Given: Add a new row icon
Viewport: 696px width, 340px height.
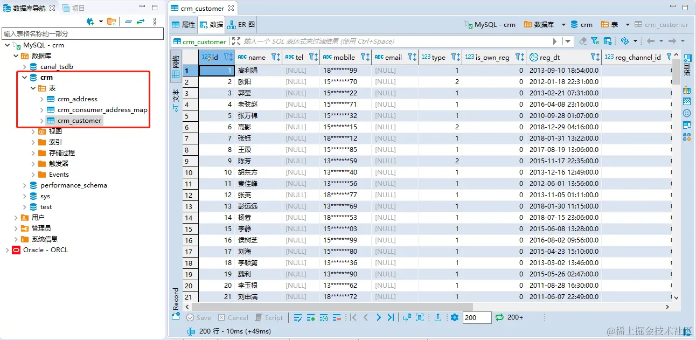Looking at the screenshot, I should click(311, 318).
